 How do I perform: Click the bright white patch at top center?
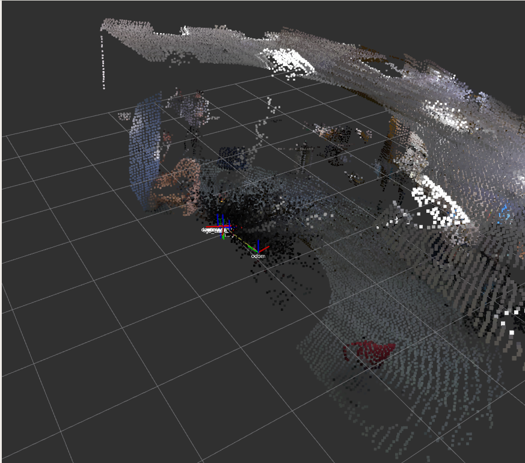coord(290,60)
